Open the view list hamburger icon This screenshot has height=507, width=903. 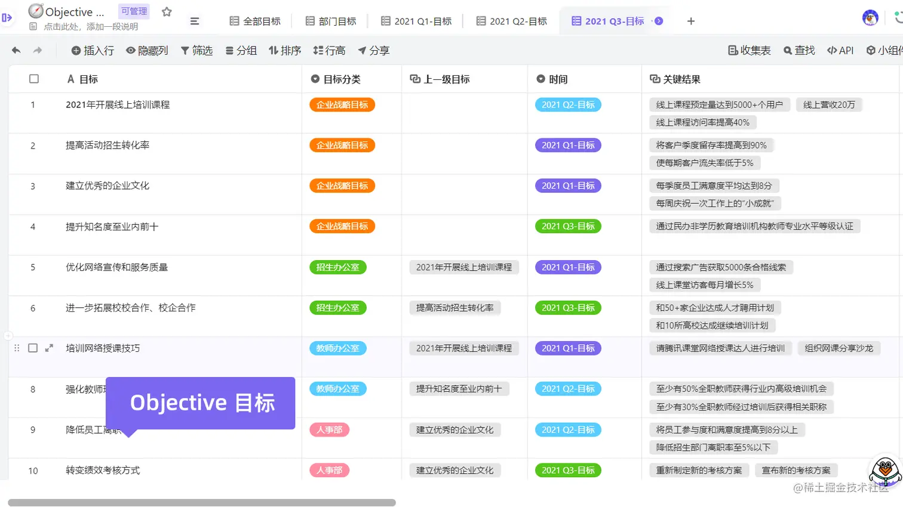[195, 21]
